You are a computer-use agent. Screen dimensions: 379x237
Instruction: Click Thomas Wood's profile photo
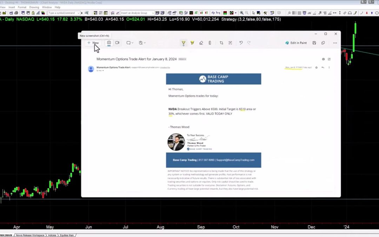pyautogui.click(x=176, y=142)
